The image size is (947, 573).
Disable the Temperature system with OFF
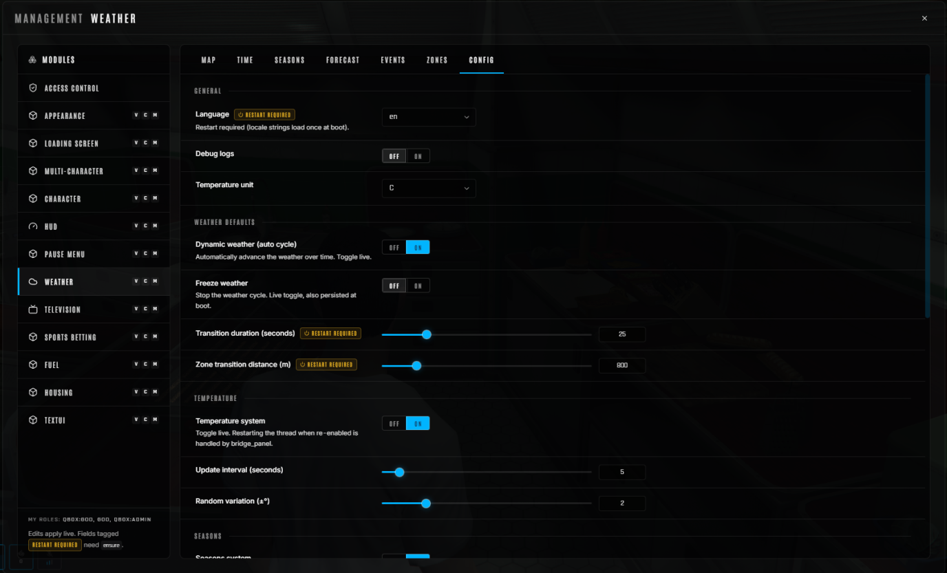394,424
